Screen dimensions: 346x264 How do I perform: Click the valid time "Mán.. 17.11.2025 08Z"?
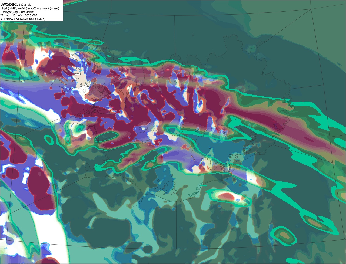pyautogui.click(x=20, y=19)
